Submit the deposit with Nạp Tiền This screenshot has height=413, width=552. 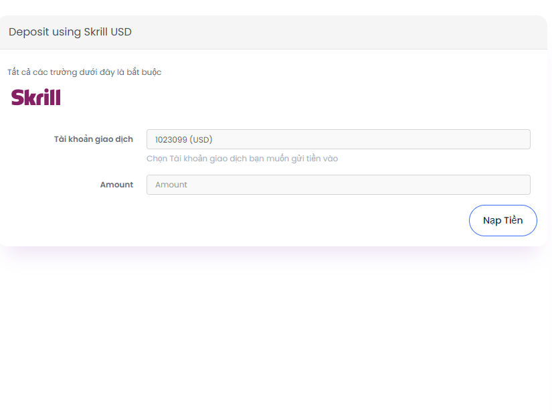point(502,220)
